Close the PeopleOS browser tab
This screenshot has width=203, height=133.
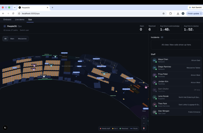coord(47,8)
